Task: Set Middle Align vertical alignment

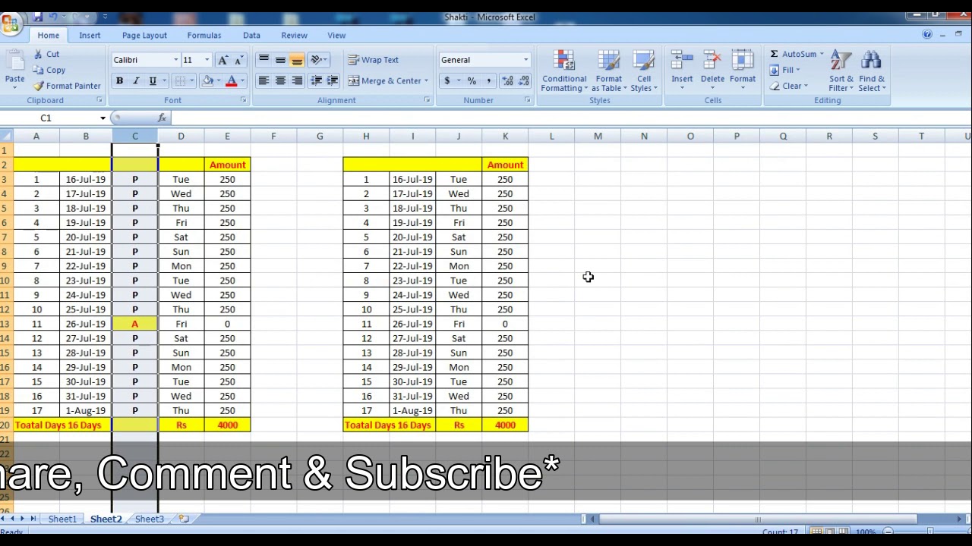Action: [280, 60]
